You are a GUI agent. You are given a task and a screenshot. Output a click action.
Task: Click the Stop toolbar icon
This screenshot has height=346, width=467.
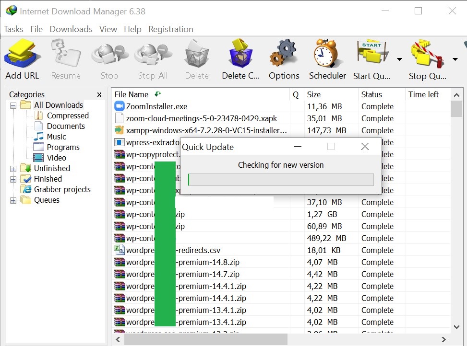click(109, 55)
